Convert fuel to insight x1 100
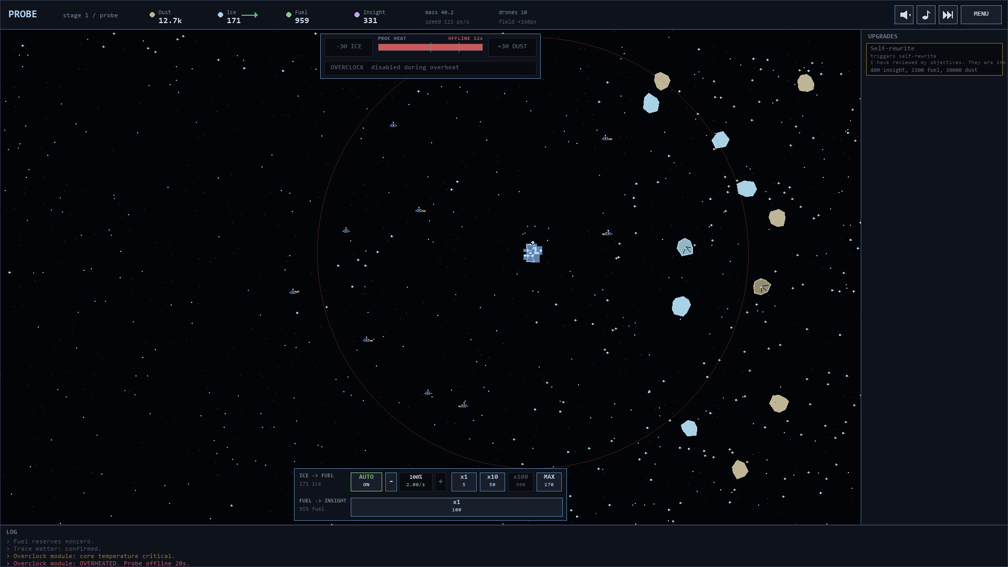 (456, 507)
